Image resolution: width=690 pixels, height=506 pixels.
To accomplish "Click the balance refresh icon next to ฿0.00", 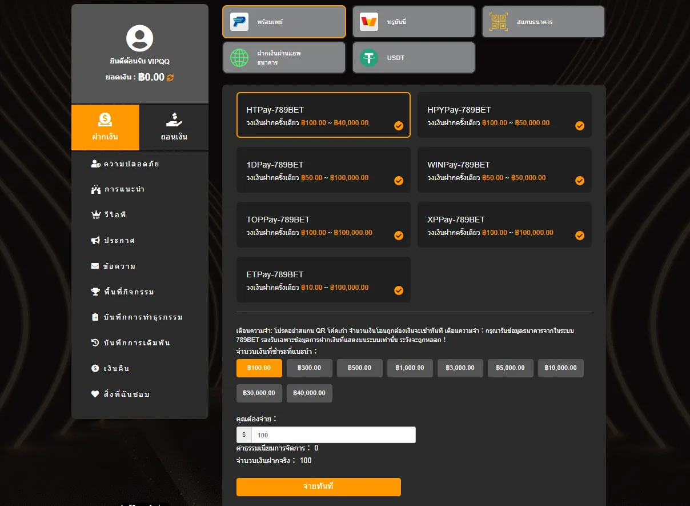I will coord(170,78).
